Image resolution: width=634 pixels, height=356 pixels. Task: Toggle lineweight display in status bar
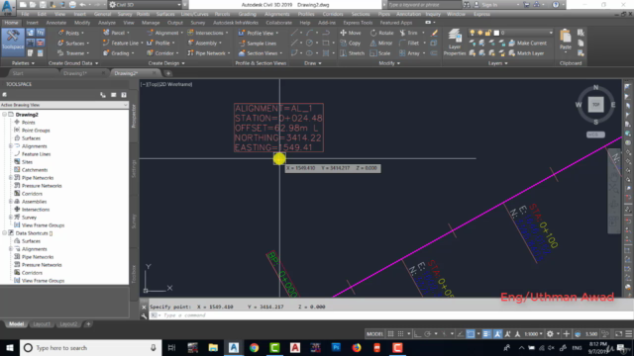coord(486,334)
